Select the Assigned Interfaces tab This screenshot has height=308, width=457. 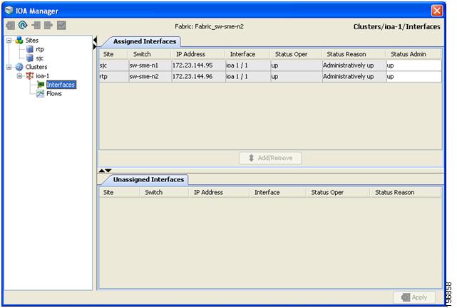coord(145,41)
